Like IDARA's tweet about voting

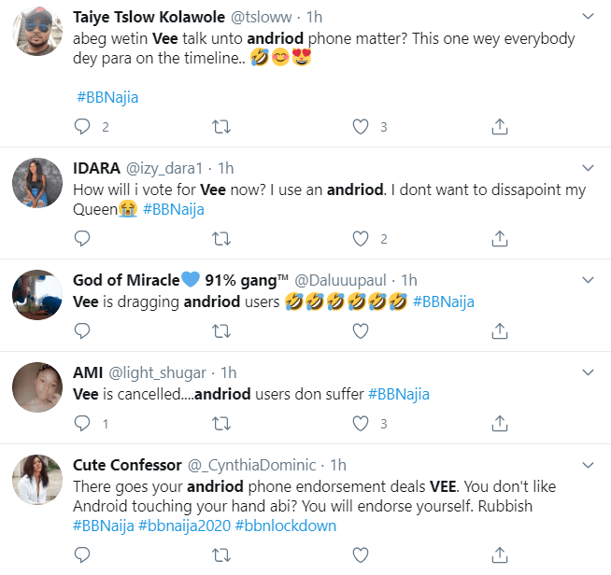point(361,239)
